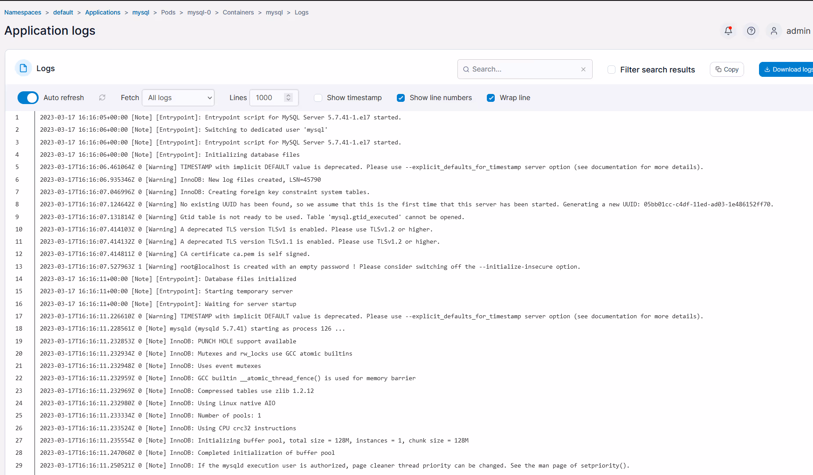This screenshot has height=475, width=813.
Task: Turn off the Auto refresh switch
Action: point(28,97)
